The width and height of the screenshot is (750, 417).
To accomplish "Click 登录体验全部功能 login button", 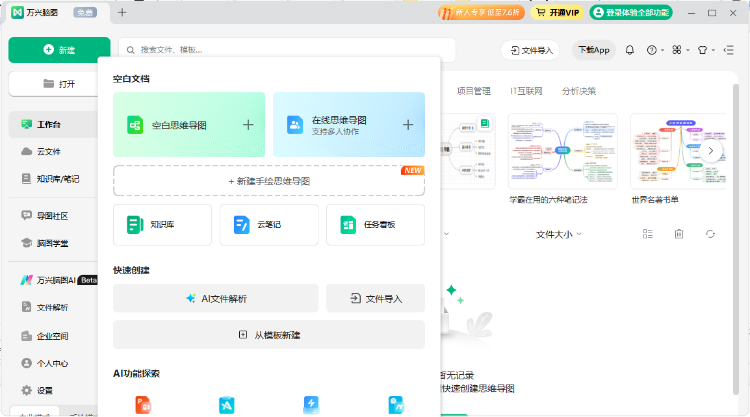I will (631, 12).
